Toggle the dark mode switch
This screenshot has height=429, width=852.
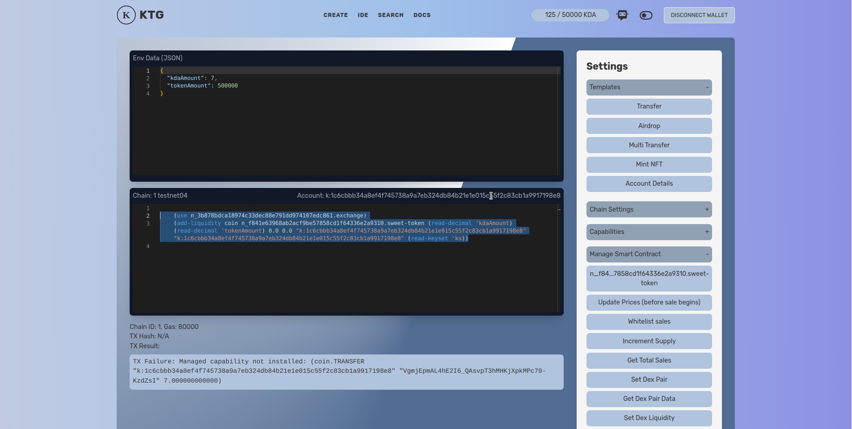click(x=646, y=15)
